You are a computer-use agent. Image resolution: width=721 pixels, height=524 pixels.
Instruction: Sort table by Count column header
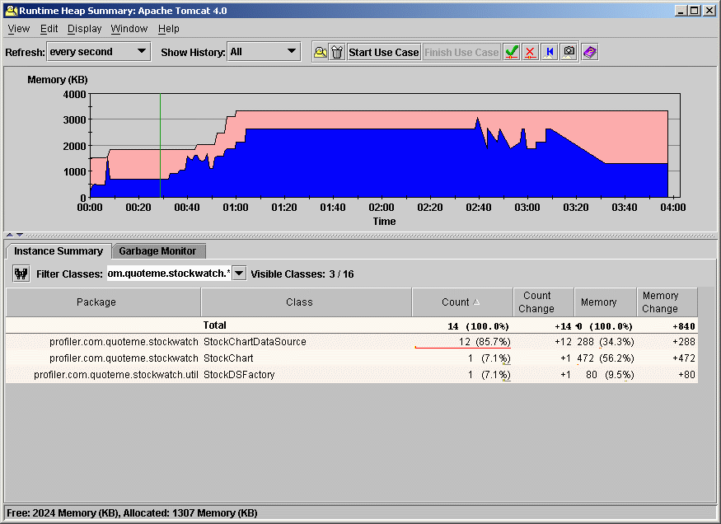click(461, 302)
